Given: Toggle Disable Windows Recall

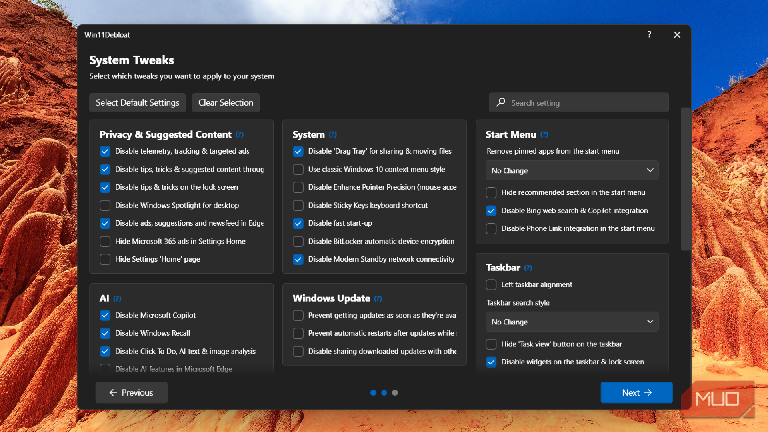Looking at the screenshot, I should click(105, 333).
